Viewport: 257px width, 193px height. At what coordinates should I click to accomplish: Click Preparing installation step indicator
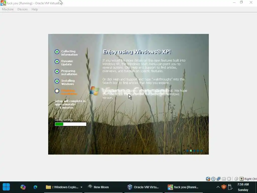(x=57, y=71)
